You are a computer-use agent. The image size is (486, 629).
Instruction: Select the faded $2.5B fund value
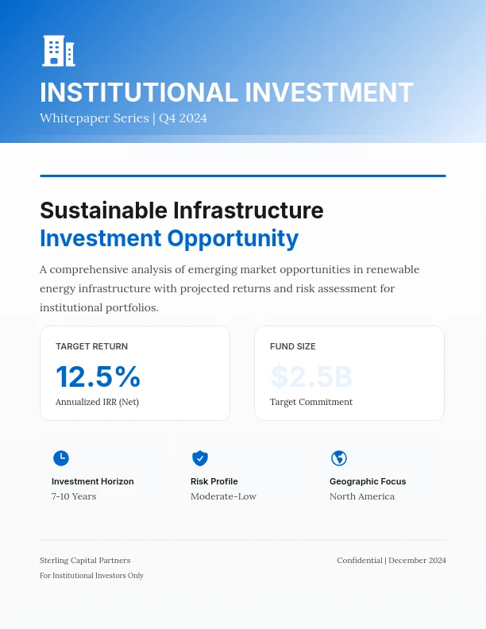tap(311, 376)
